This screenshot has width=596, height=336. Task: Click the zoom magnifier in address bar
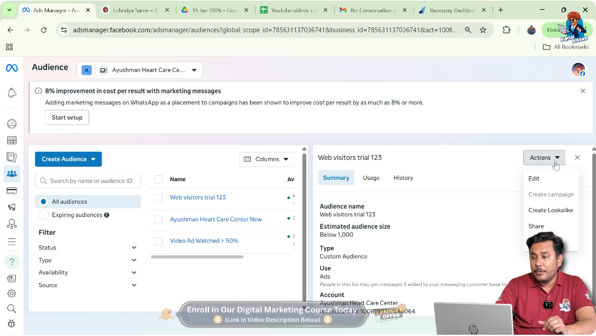[x=468, y=30]
